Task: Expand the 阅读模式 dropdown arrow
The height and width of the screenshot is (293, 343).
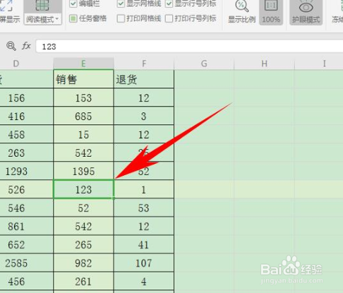Action: (x=57, y=19)
